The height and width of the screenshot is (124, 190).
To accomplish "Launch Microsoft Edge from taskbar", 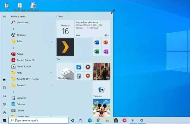I will pyautogui.click(x=90, y=120).
